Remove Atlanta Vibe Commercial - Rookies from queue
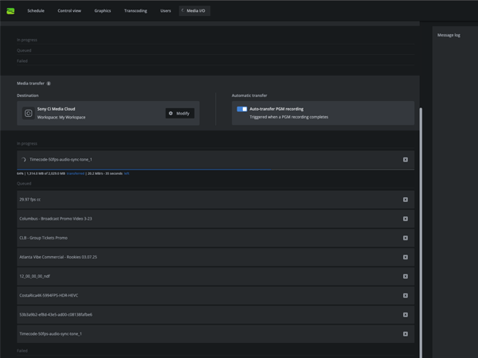The image size is (478, 358). (406, 257)
